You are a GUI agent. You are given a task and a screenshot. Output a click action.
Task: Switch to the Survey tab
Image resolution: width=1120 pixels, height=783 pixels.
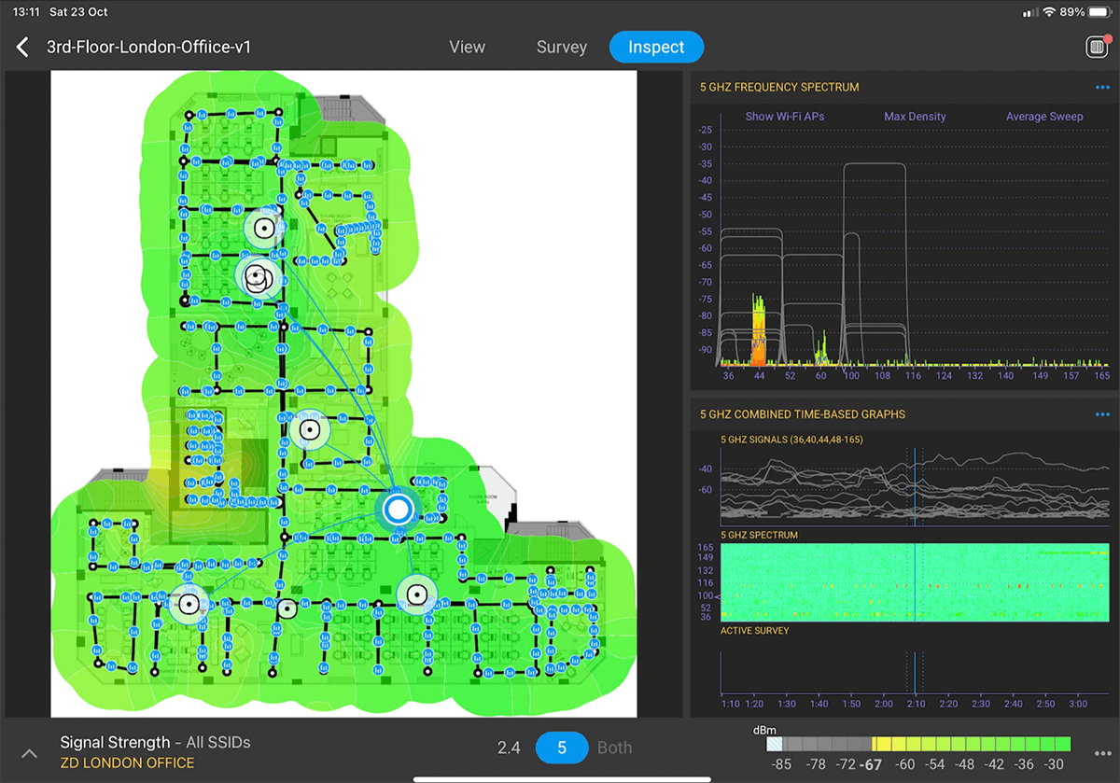pos(561,48)
